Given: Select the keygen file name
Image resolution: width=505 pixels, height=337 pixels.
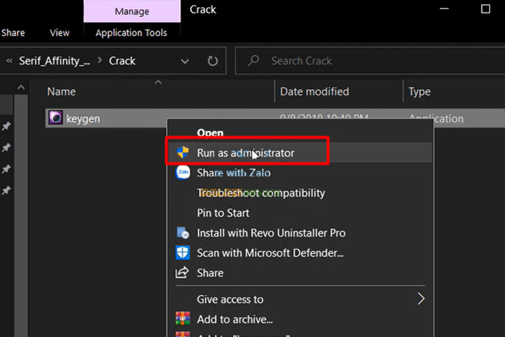Looking at the screenshot, I should click(x=83, y=119).
